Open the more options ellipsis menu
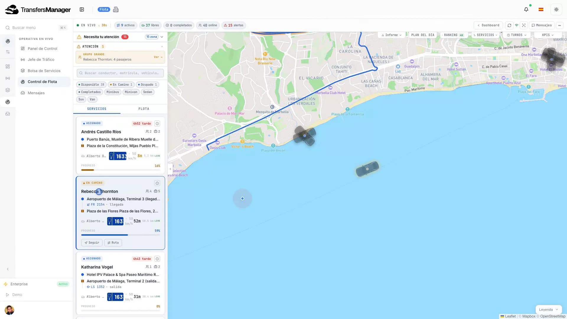 559,25
